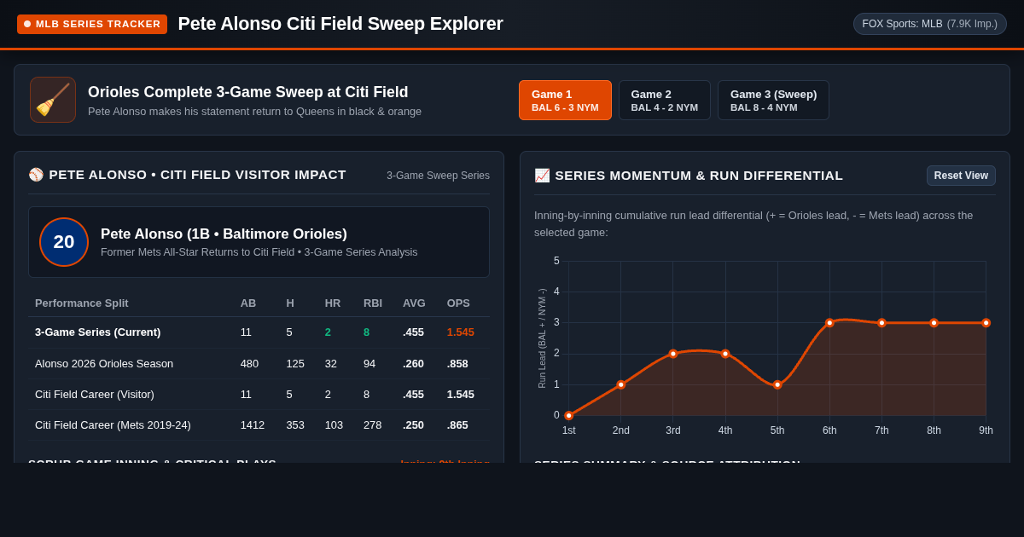Click 'Citi Field Career (Mets 2019-24)' row label
The height and width of the screenshot is (537, 1024).
tap(113, 424)
